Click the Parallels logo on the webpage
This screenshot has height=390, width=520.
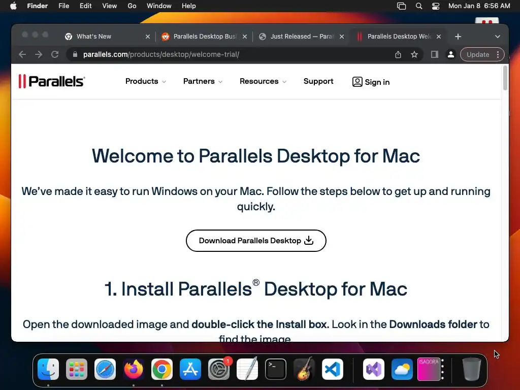pyautogui.click(x=52, y=81)
